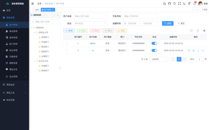Open the calendar icon in date range
The height and width of the screenshot is (130, 209).
[125, 23]
